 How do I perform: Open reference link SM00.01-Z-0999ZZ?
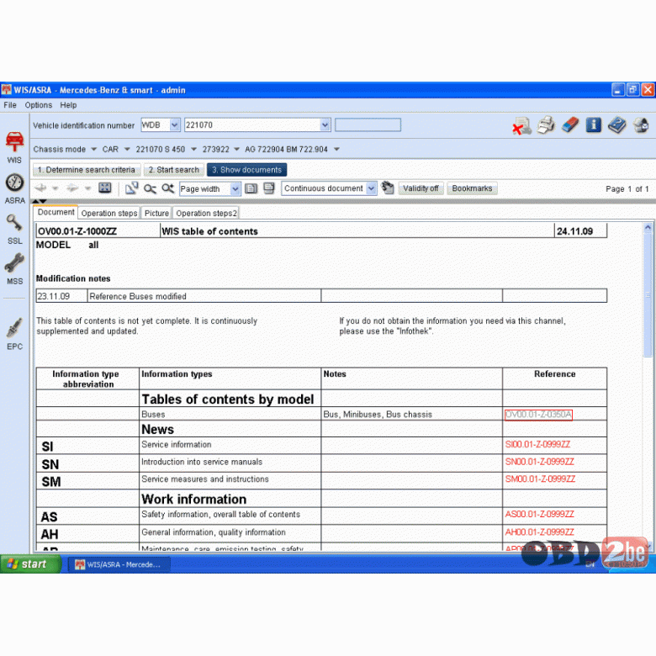[x=540, y=479]
